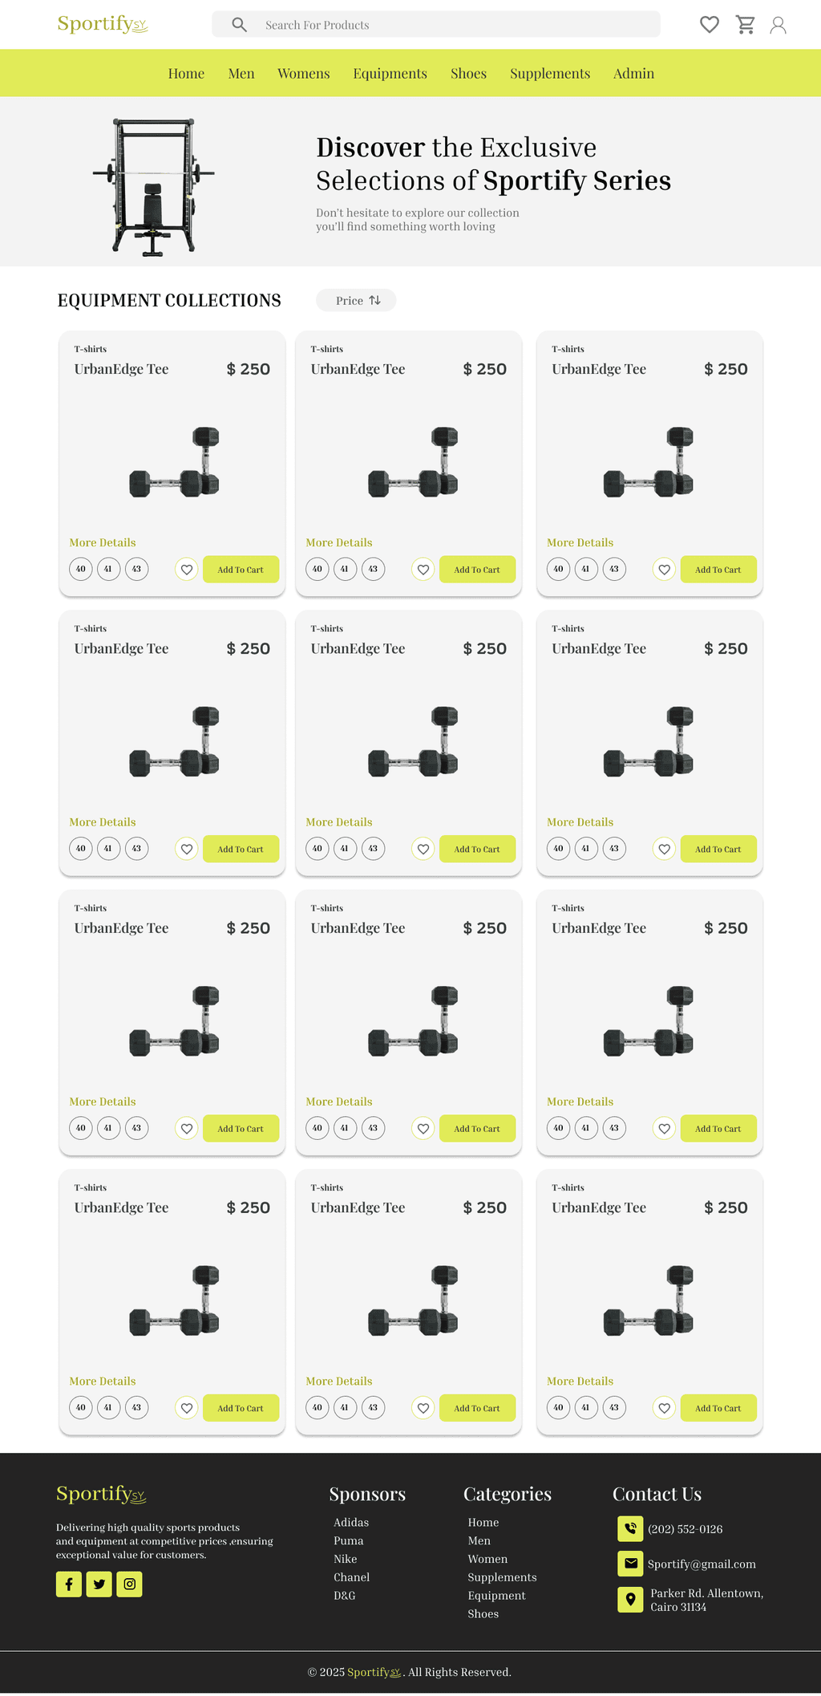This screenshot has height=1696, width=821.
Task: Toggle wishlist heart on first top-row product card
Action: (187, 570)
